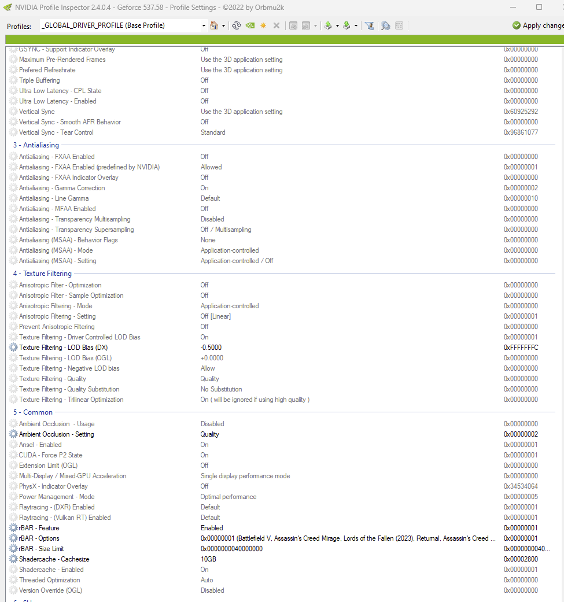Click the gear icon beside Antialiasing - FXAA Enabled
The height and width of the screenshot is (602, 564).
(x=13, y=157)
